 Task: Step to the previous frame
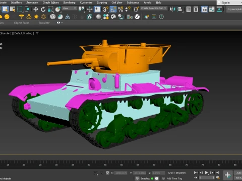pos(201,172)
